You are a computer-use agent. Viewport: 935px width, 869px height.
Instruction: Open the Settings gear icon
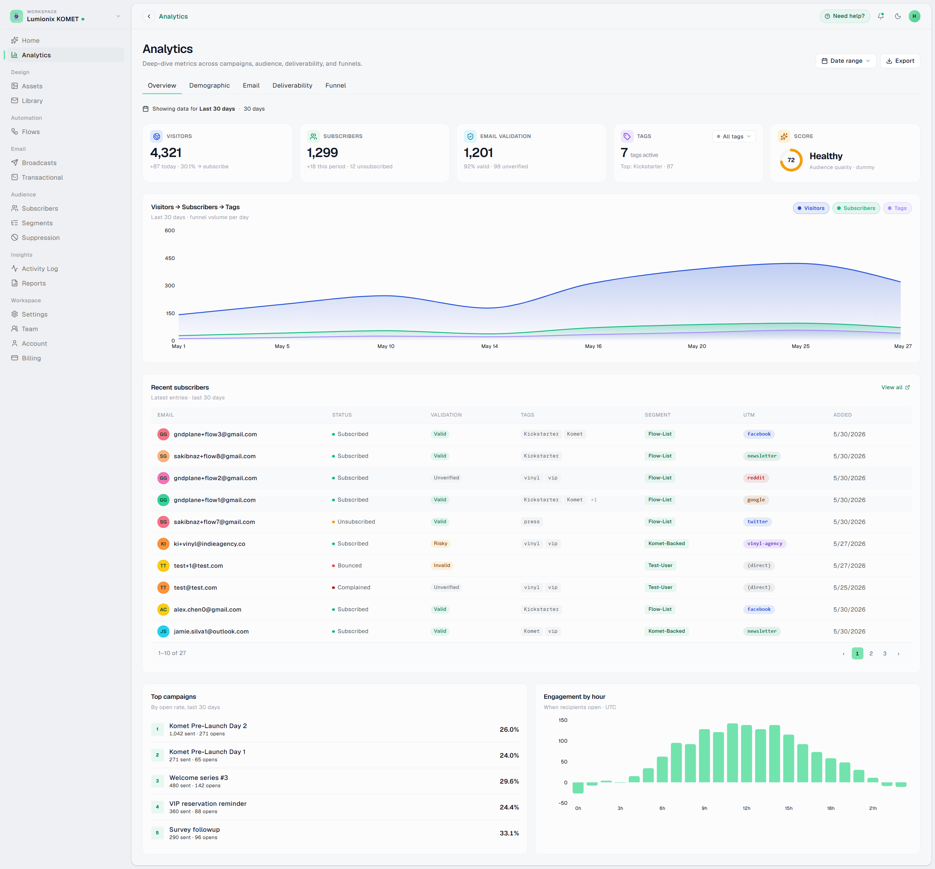pos(15,314)
